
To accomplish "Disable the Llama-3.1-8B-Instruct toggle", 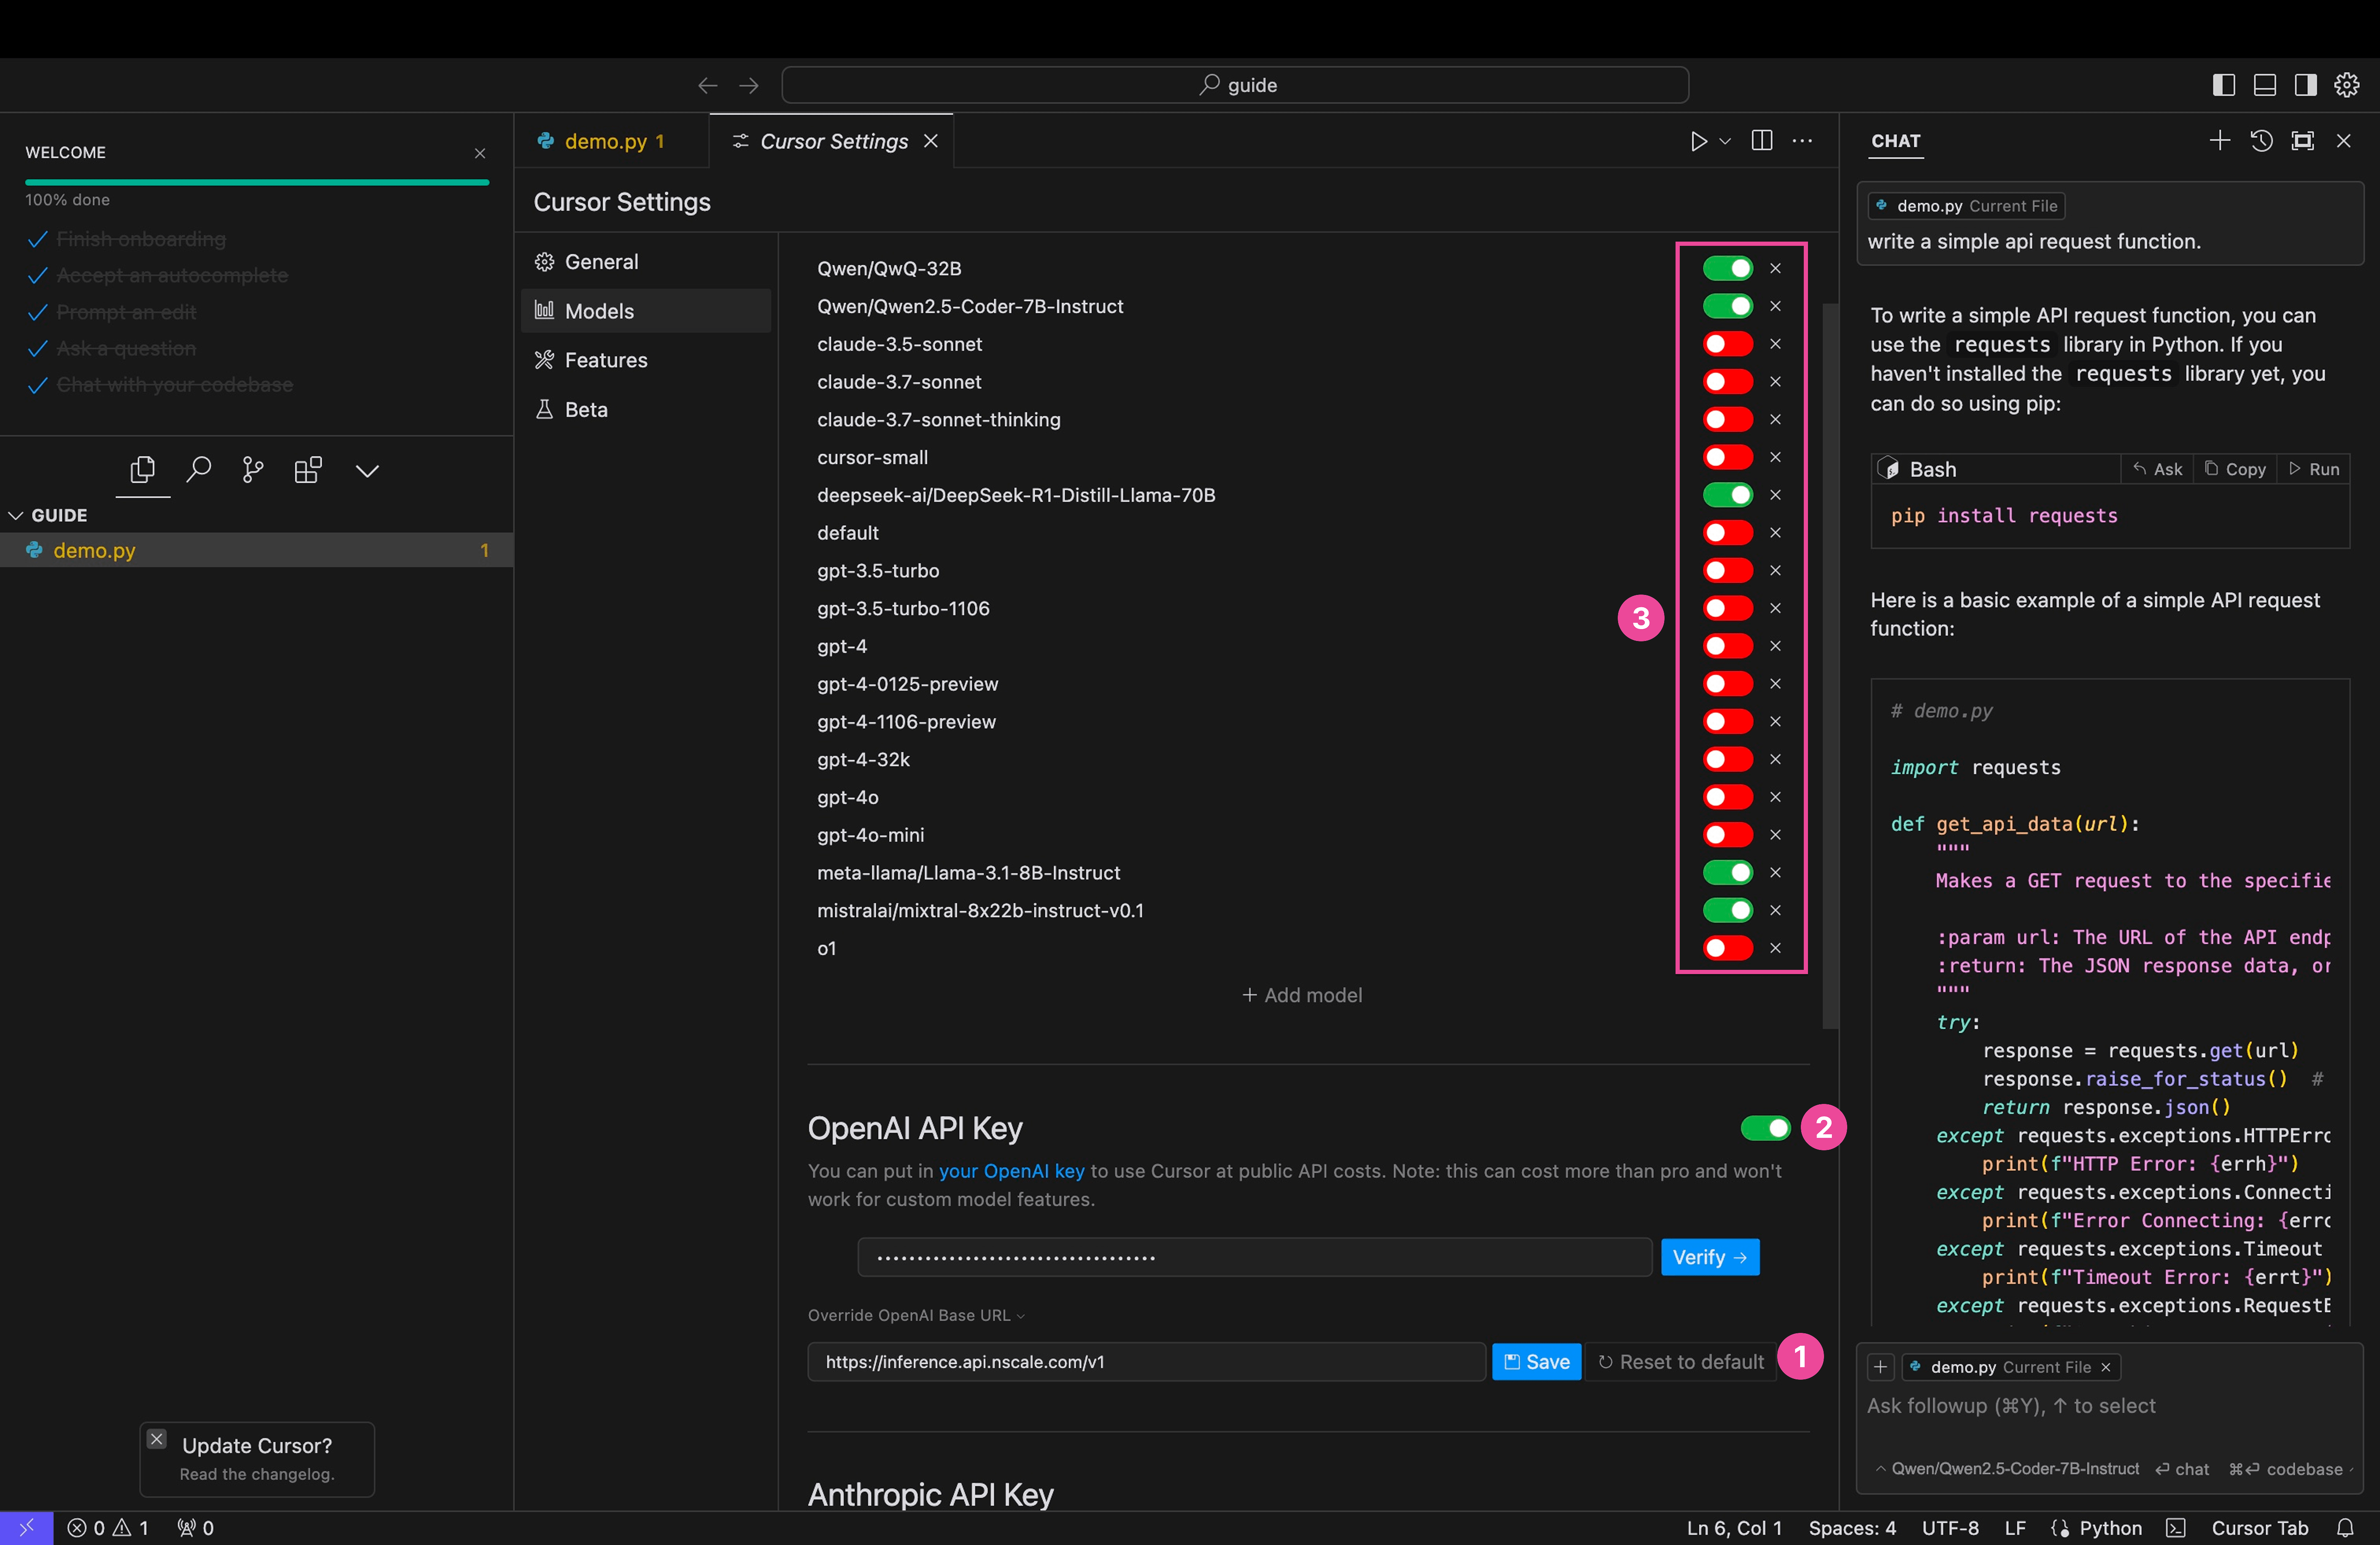I will (1727, 873).
